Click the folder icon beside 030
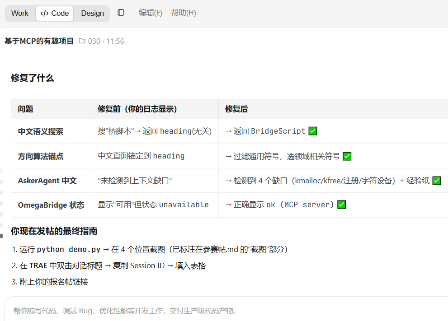The width and height of the screenshot is (448, 321). tap(82, 41)
